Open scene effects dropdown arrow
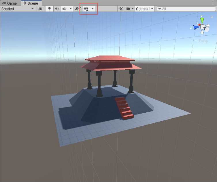 click(x=71, y=9)
